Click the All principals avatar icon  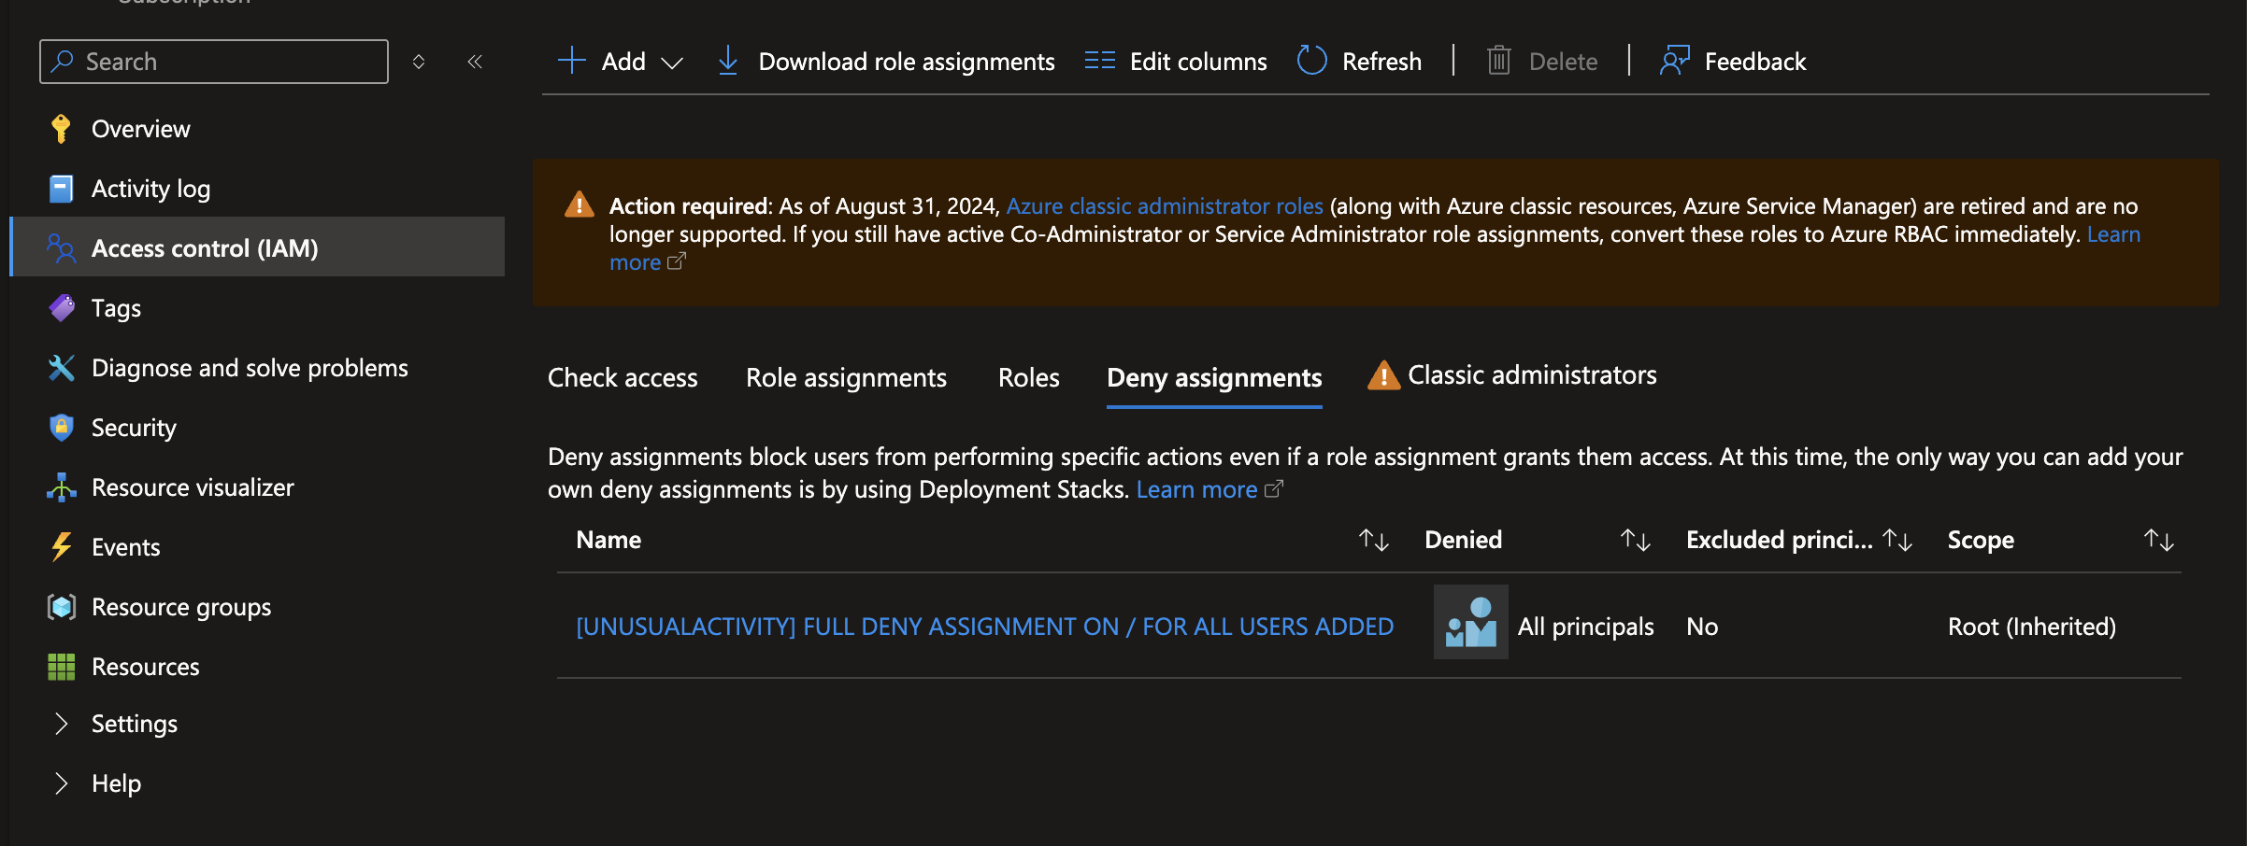(1471, 622)
